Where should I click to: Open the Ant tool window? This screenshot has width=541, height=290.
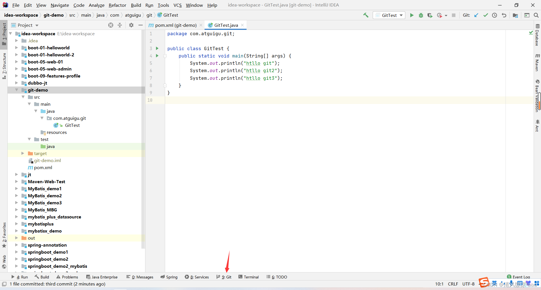(x=537, y=125)
